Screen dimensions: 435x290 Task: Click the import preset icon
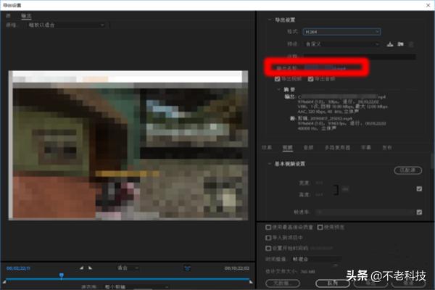pos(400,44)
